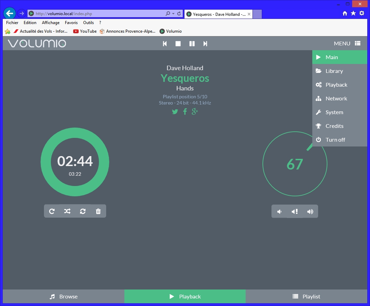370x306 pixels.
Task: Toggle the MENU dropdown
Action: click(x=347, y=43)
